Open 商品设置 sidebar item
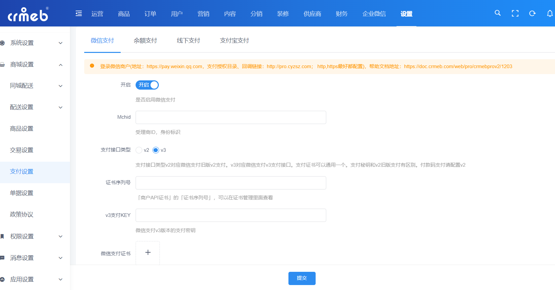 point(35,129)
